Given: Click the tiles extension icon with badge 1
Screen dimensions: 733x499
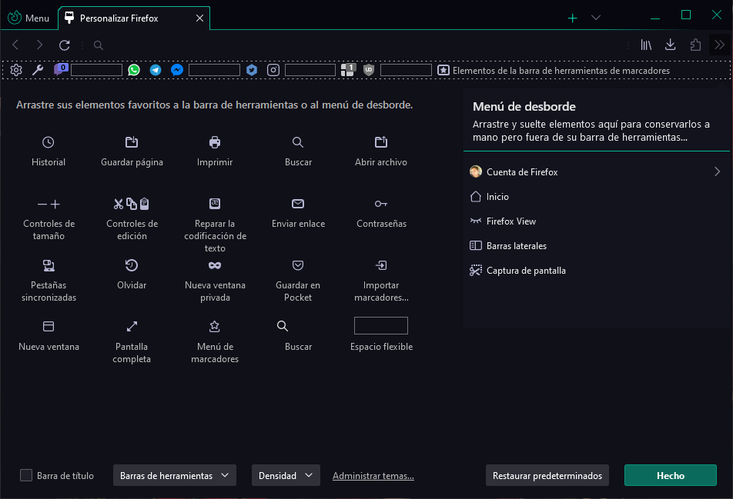Looking at the screenshot, I should (x=348, y=69).
